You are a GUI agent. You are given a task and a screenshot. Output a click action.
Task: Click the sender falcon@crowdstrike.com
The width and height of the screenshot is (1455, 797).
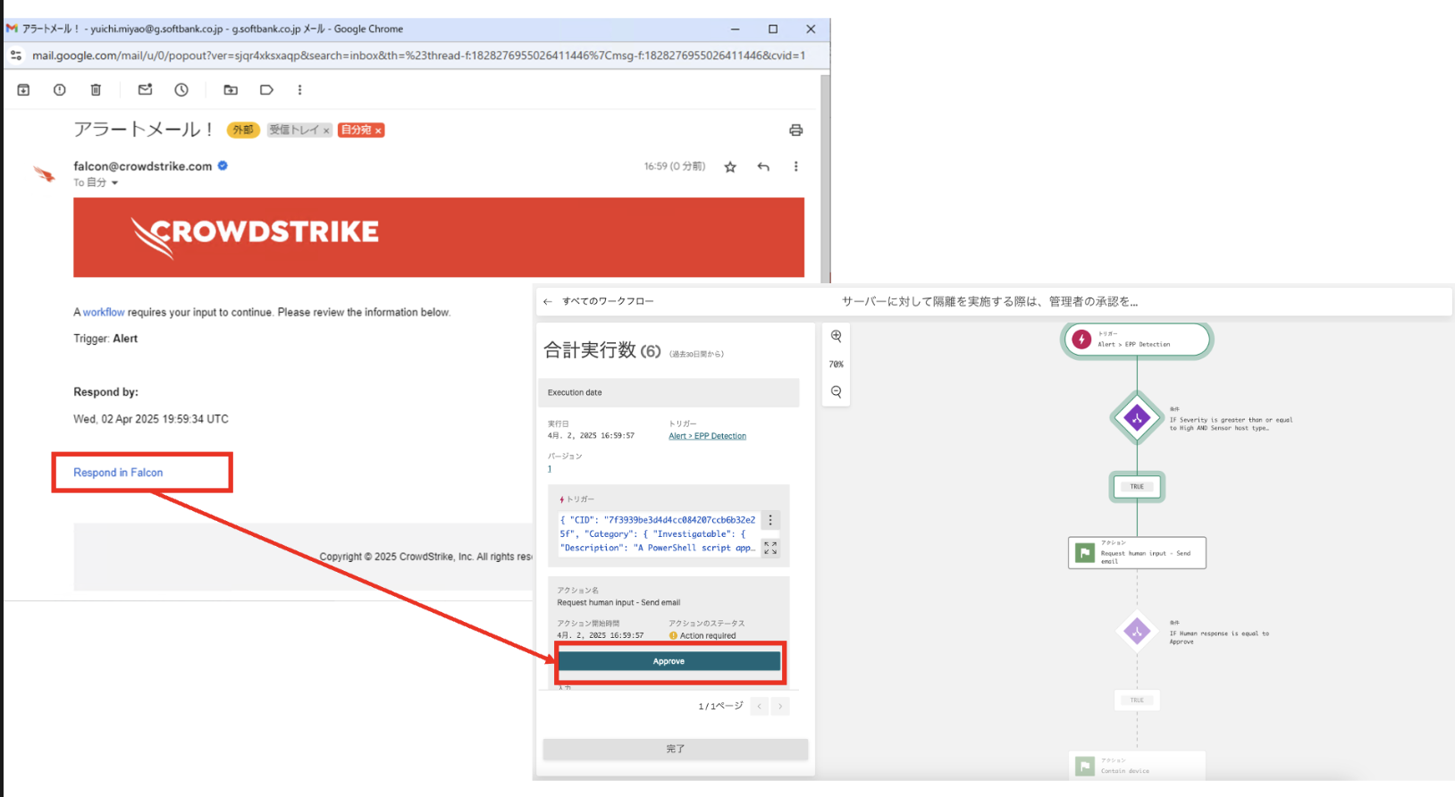click(143, 166)
